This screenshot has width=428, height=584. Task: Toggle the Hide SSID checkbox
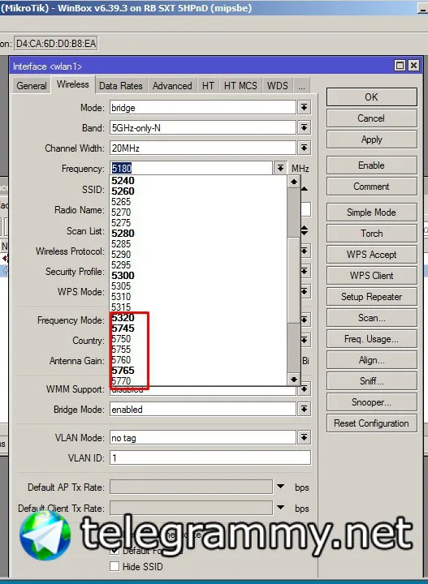(x=115, y=566)
